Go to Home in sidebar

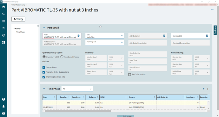(3, 7)
